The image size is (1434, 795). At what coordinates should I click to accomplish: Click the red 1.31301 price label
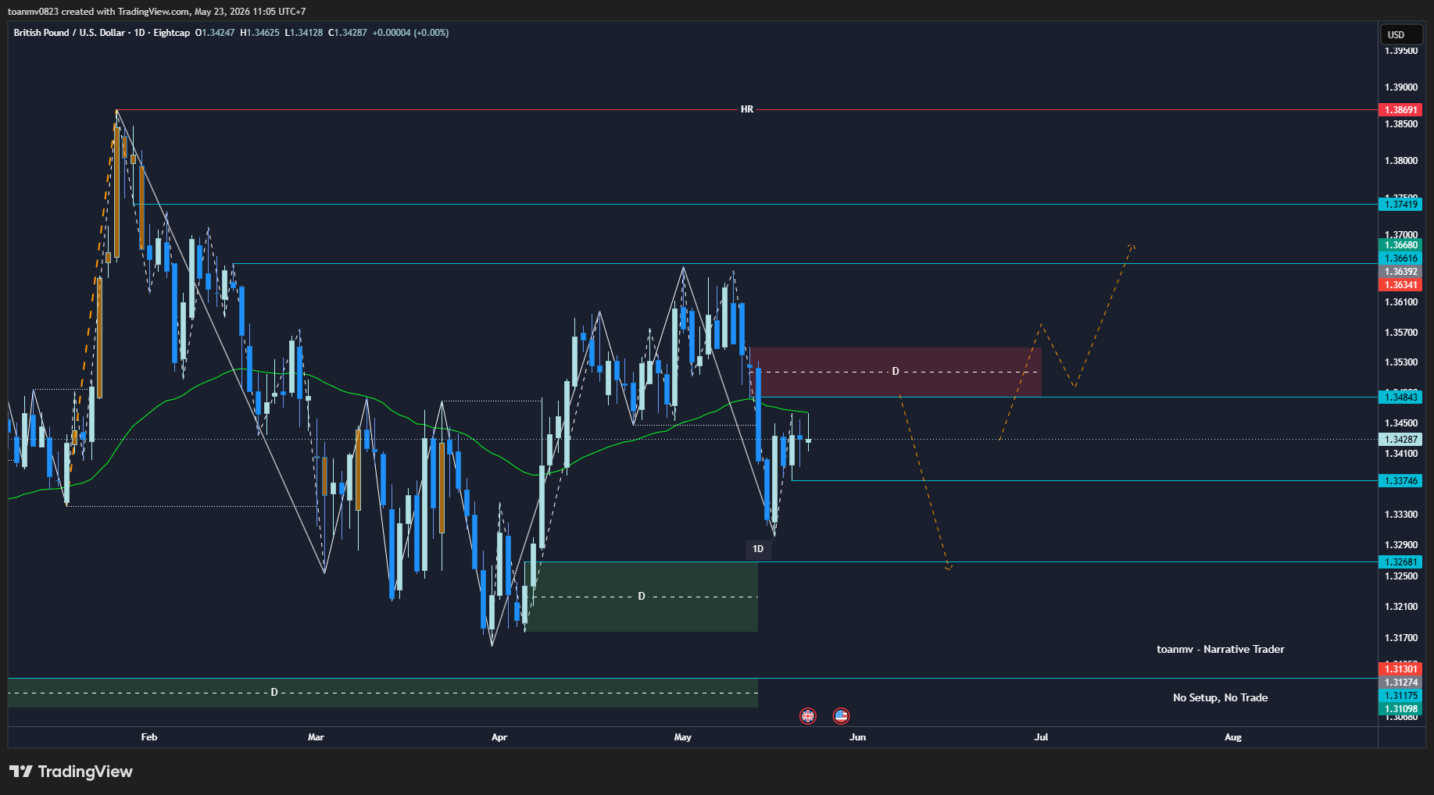pyautogui.click(x=1400, y=669)
